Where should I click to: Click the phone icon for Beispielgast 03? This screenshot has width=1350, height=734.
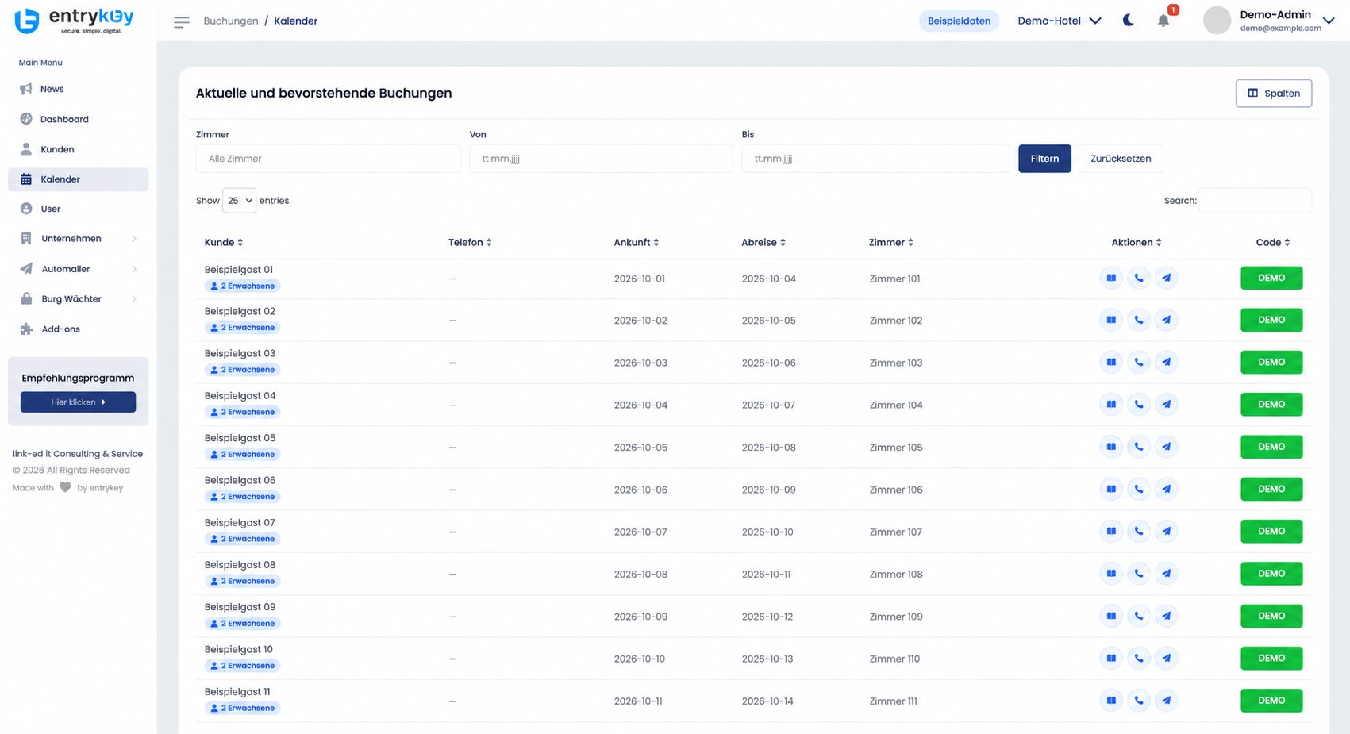(1139, 363)
